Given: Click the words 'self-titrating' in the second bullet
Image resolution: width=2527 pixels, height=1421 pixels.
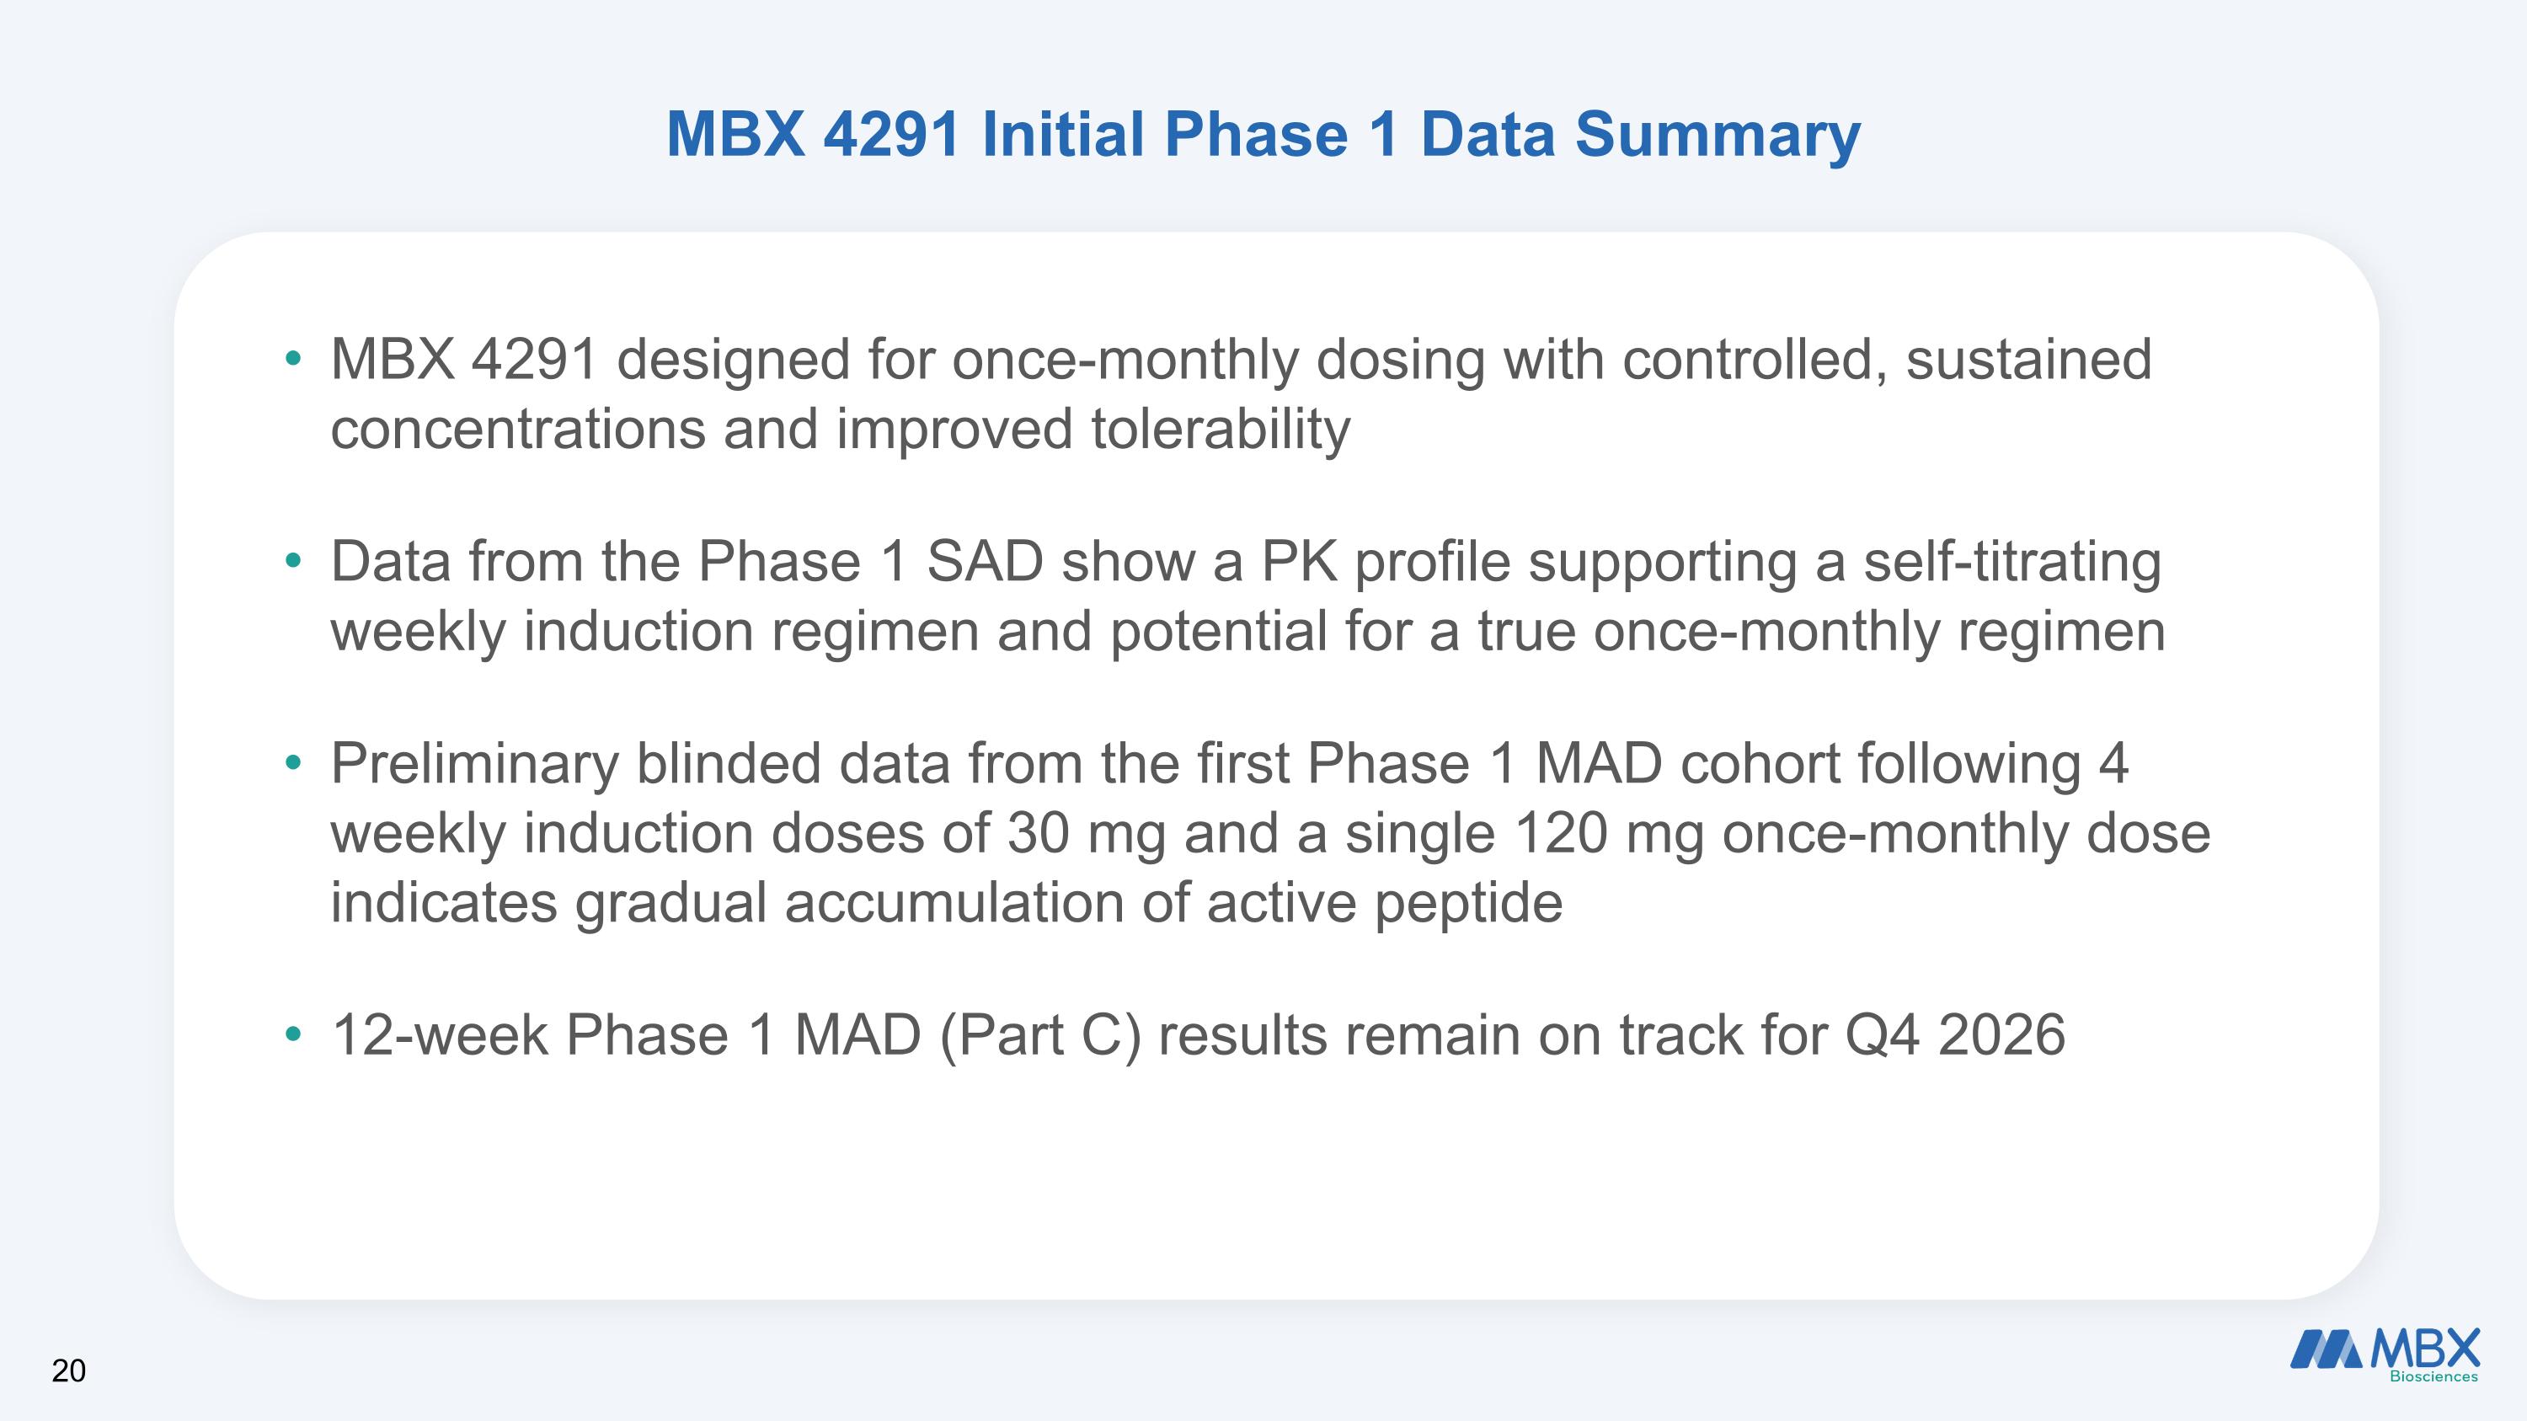Looking at the screenshot, I should [2012, 562].
